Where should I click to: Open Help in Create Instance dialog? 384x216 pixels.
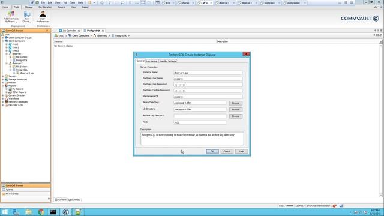point(241,151)
